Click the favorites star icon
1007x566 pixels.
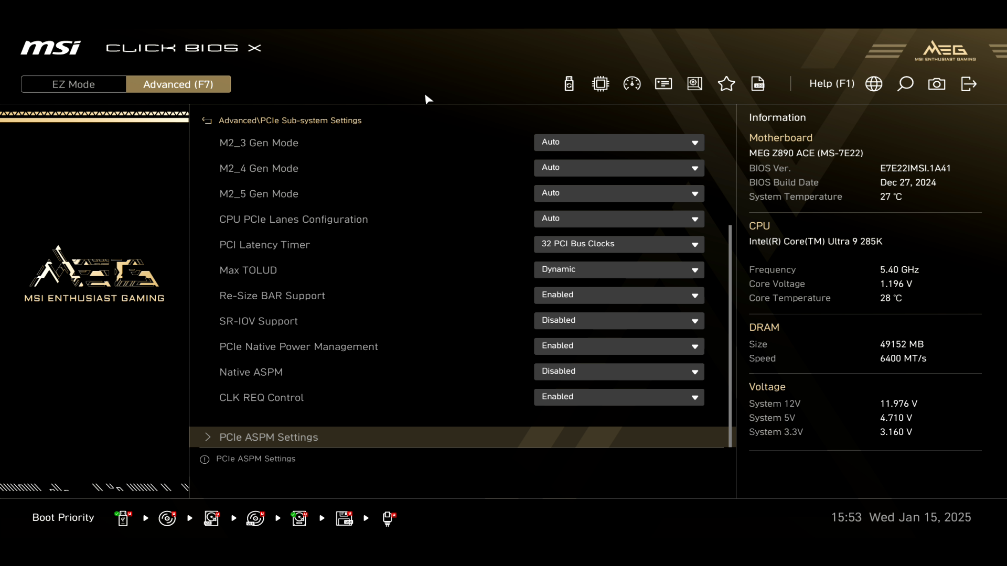tap(726, 84)
